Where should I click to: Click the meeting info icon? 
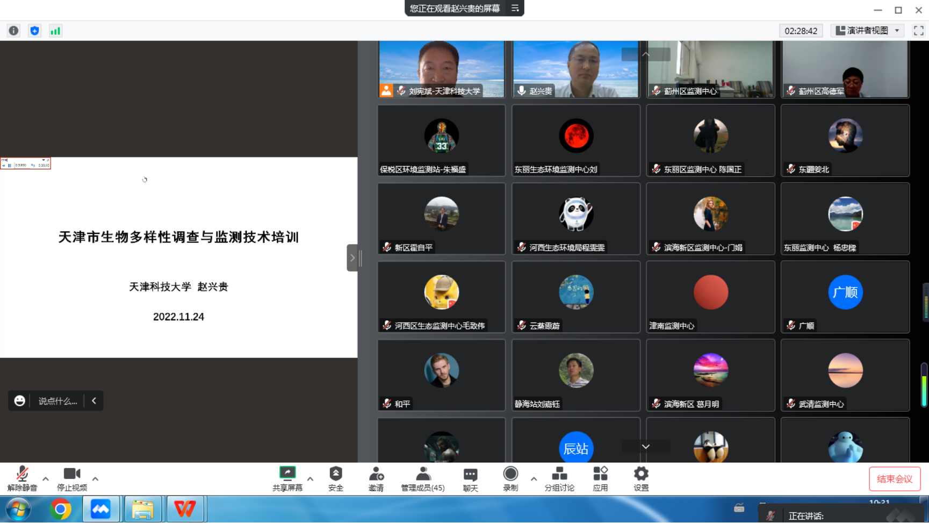pyautogui.click(x=13, y=31)
